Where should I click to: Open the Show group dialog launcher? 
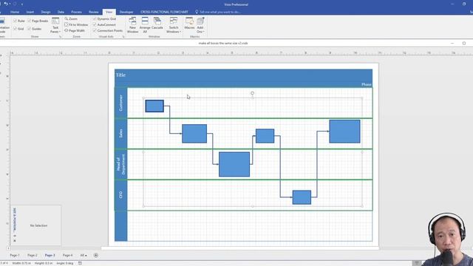(60, 37)
